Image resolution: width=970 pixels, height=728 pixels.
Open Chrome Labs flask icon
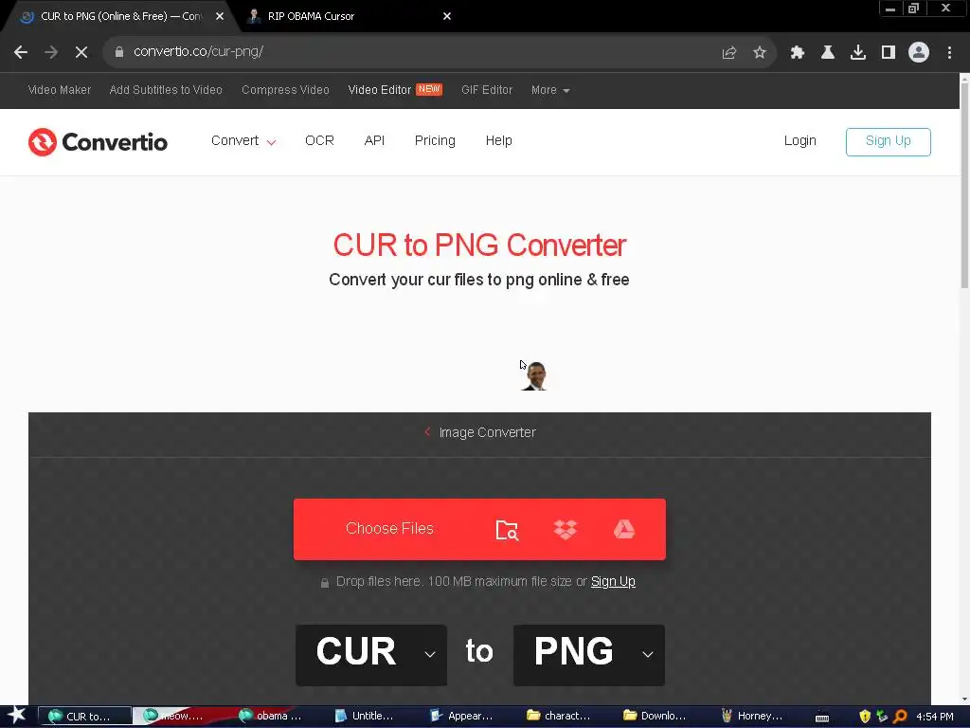pos(828,53)
